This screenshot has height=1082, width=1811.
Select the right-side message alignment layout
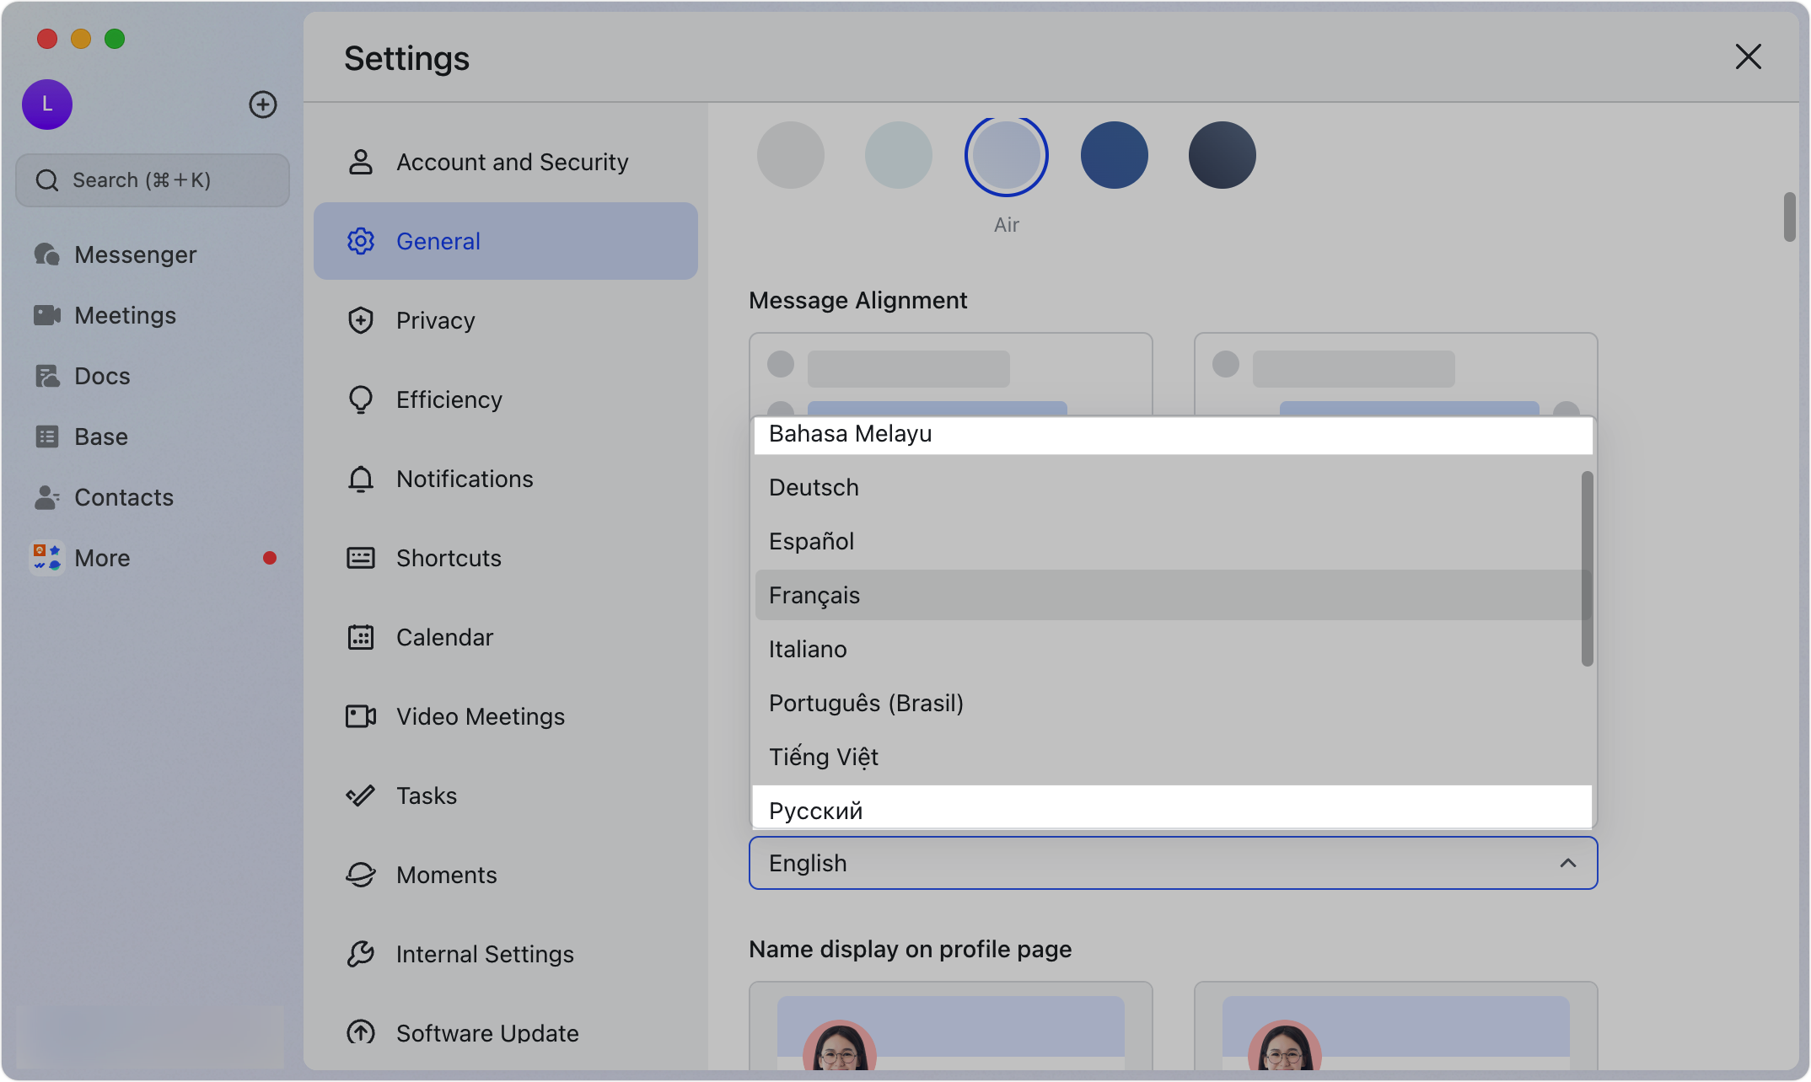click(1395, 372)
